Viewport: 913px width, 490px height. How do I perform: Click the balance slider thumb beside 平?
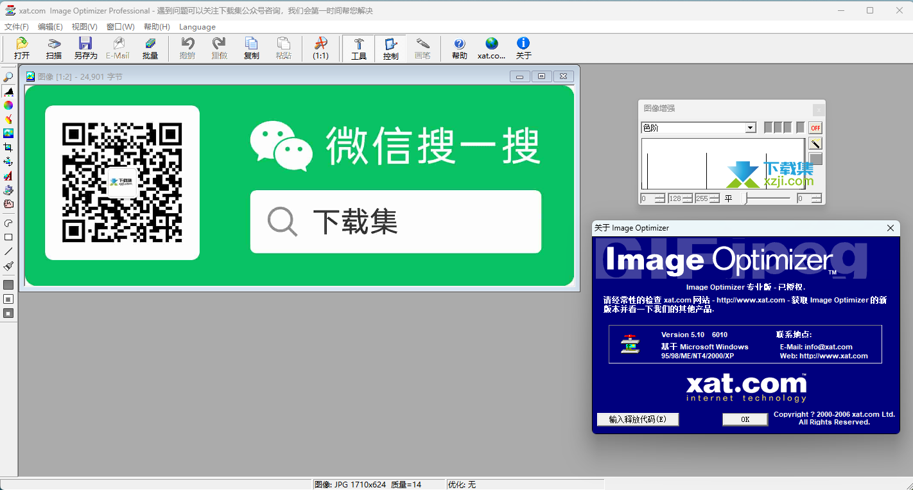click(745, 198)
